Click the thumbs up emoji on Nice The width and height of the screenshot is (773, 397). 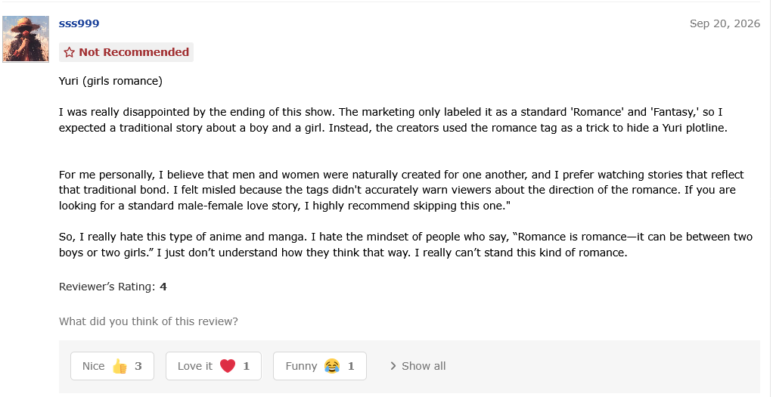pyautogui.click(x=120, y=366)
